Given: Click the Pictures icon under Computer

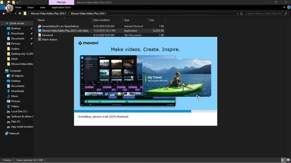Looking at the screenshot, I should [8, 101].
